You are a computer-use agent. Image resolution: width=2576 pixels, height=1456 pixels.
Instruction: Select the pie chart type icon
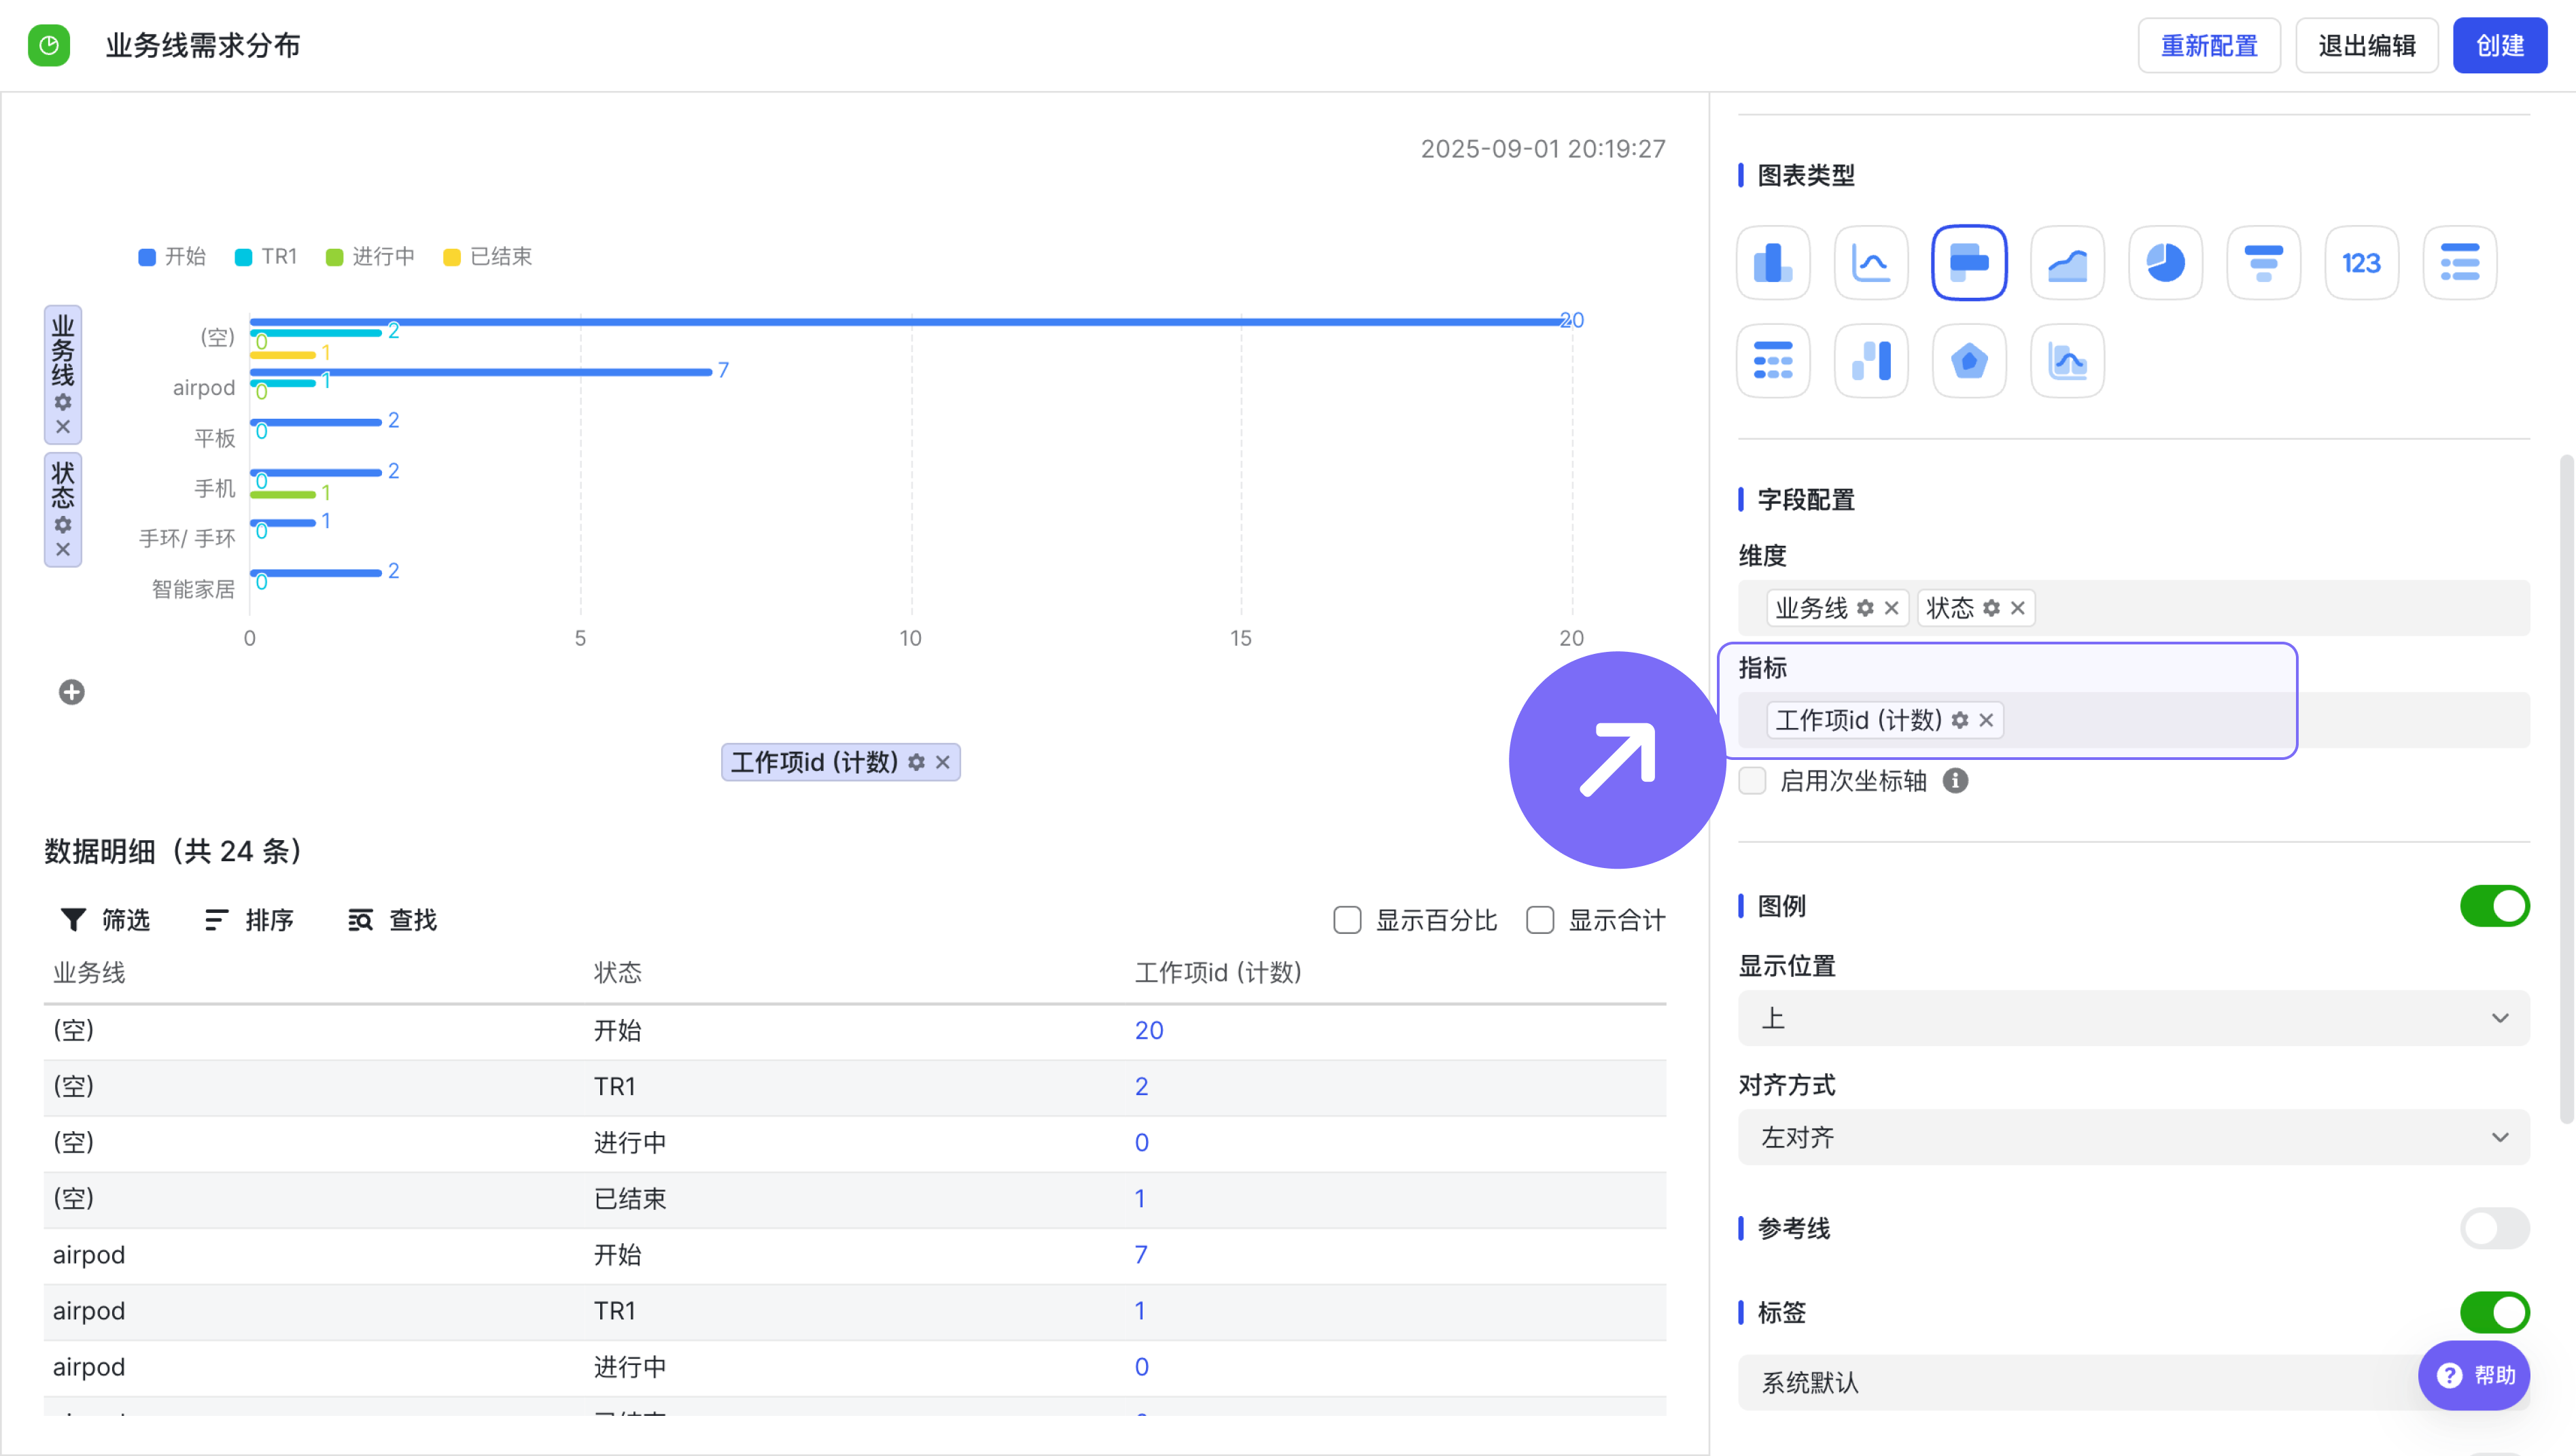click(x=2165, y=263)
